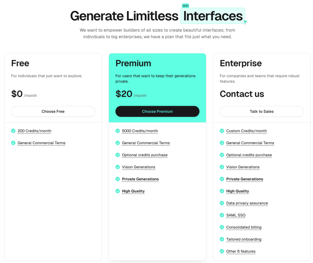Viewport: 313px width, 263px height.
Task: Click checkmark icon beside Tailored onboarding
Action: point(222,239)
